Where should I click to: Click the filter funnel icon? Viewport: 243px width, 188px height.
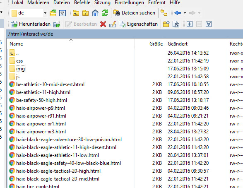pos(63,13)
